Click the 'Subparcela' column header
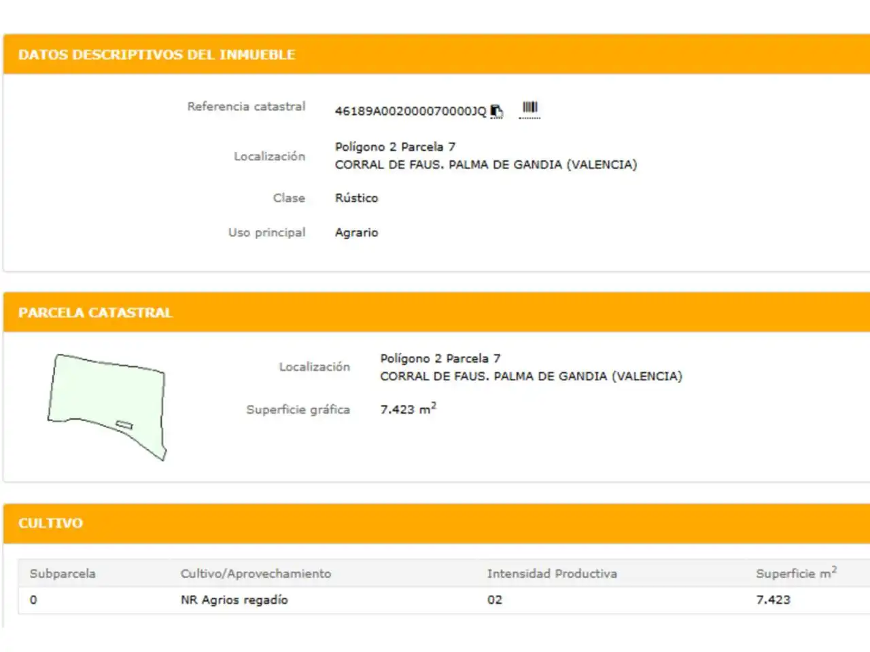The height and width of the screenshot is (652, 870). pyautogui.click(x=63, y=573)
